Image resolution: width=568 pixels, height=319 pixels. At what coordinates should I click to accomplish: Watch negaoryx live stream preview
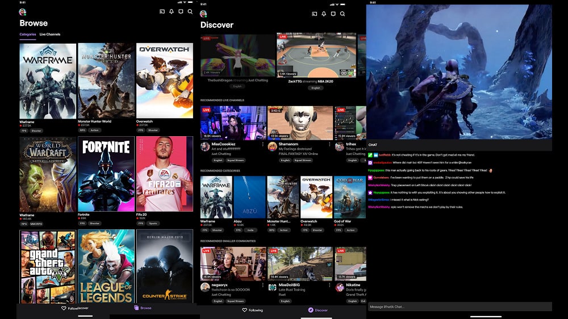click(x=233, y=264)
